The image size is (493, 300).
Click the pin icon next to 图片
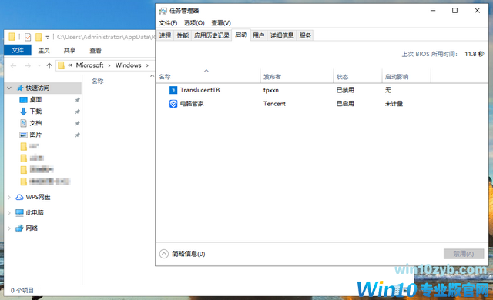coord(77,135)
